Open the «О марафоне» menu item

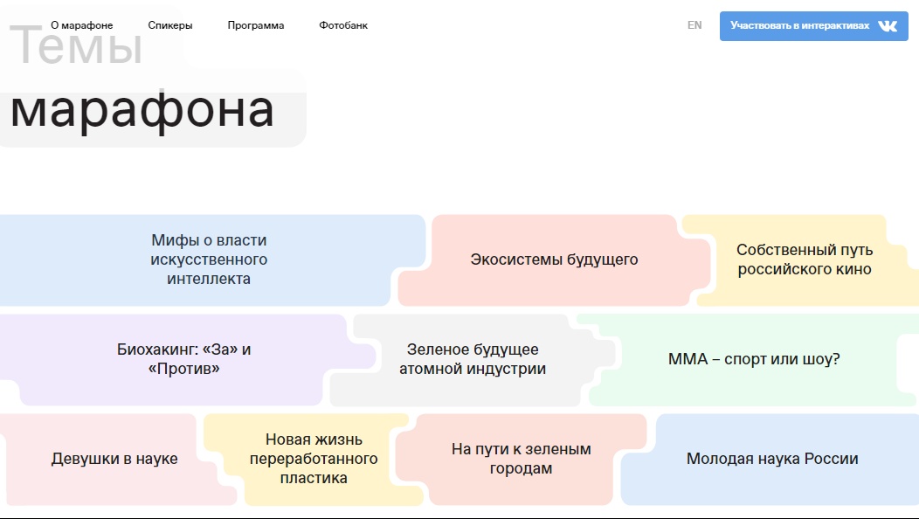click(82, 25)
